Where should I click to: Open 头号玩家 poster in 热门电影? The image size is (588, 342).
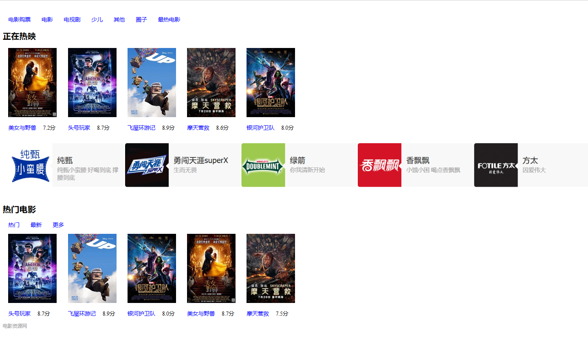pyautogui.click(x=32, y=268)
